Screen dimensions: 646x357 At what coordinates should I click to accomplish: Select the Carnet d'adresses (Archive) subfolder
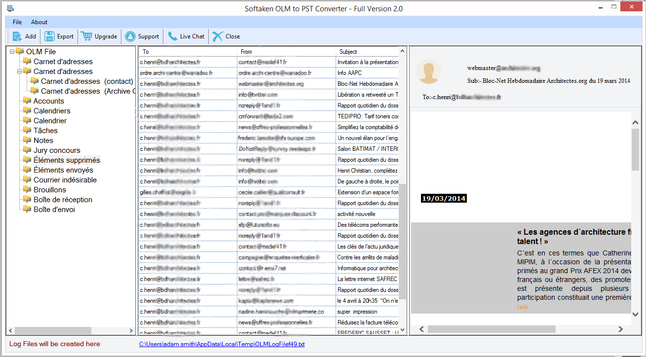pyautogui.click(x=87, y=91)
